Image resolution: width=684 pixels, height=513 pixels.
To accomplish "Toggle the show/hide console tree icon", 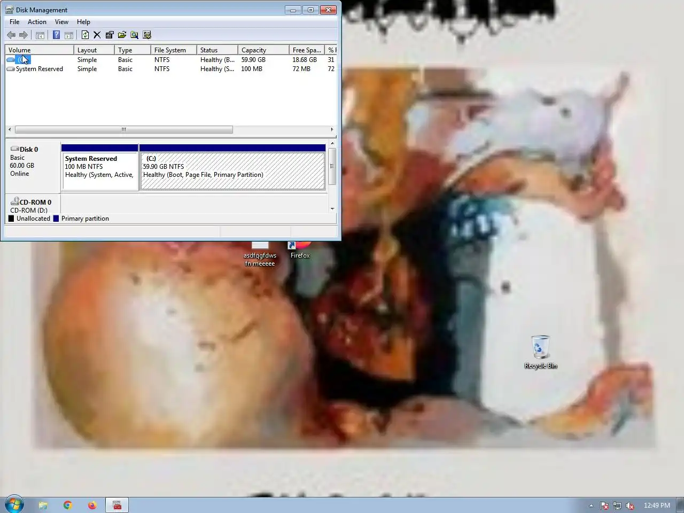I will pyautogui.click(x=40, y=35).
